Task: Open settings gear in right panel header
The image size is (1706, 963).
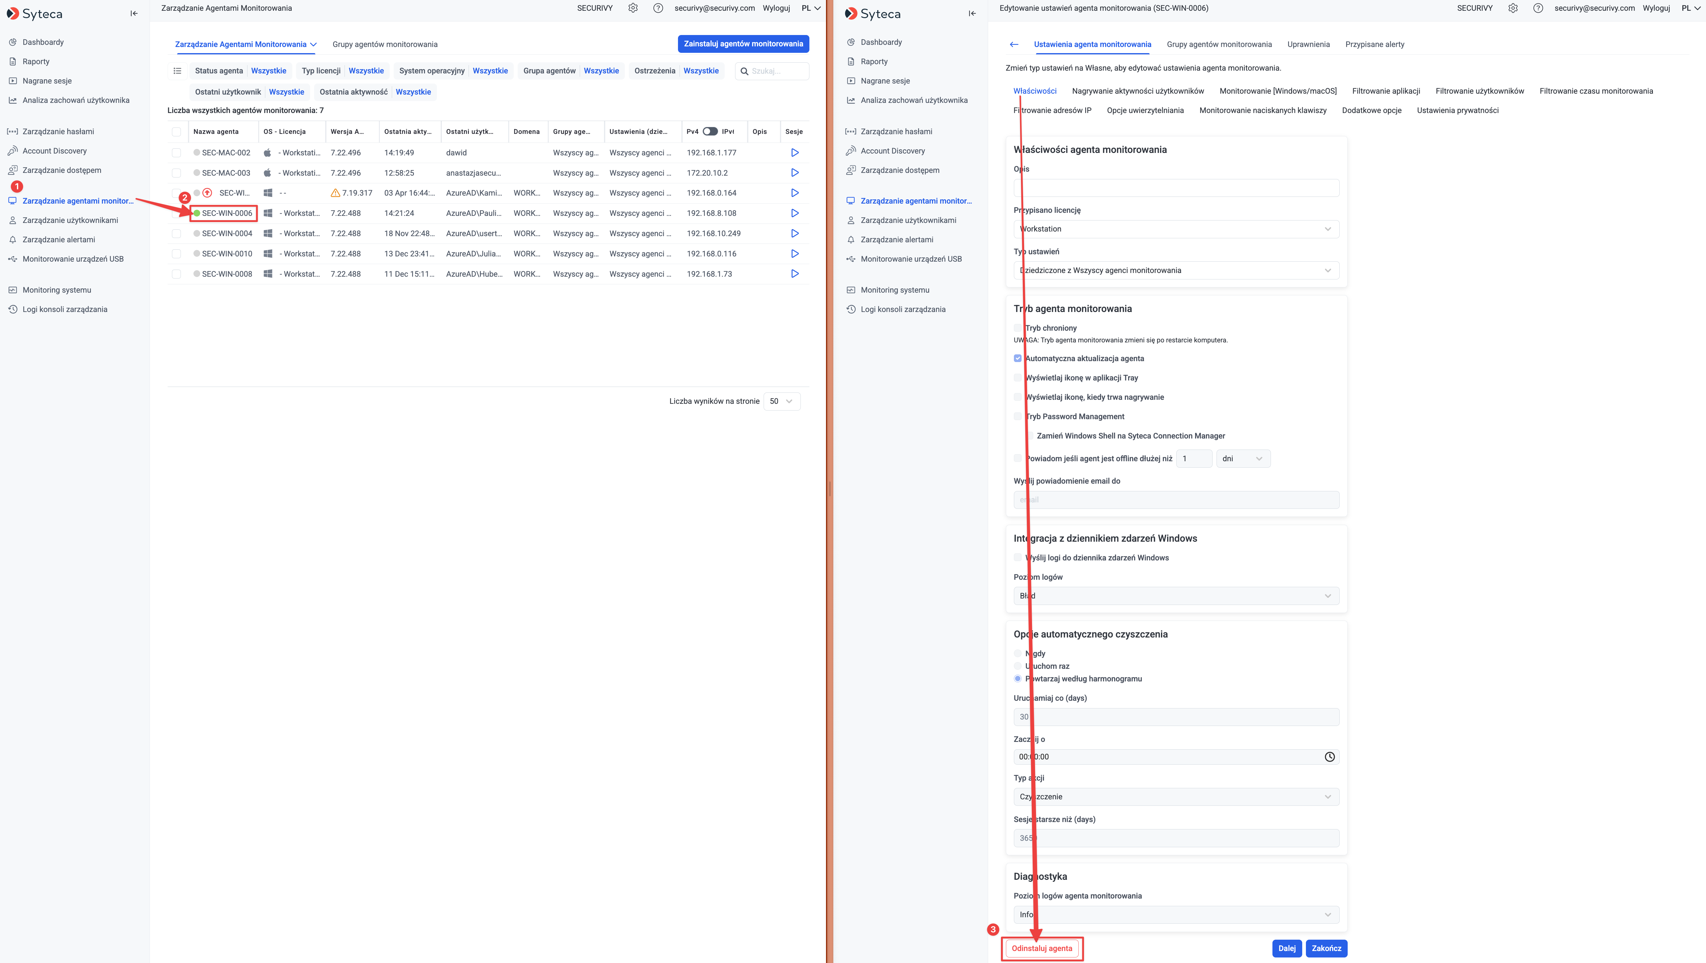Action: click(x=1513, y=8)
